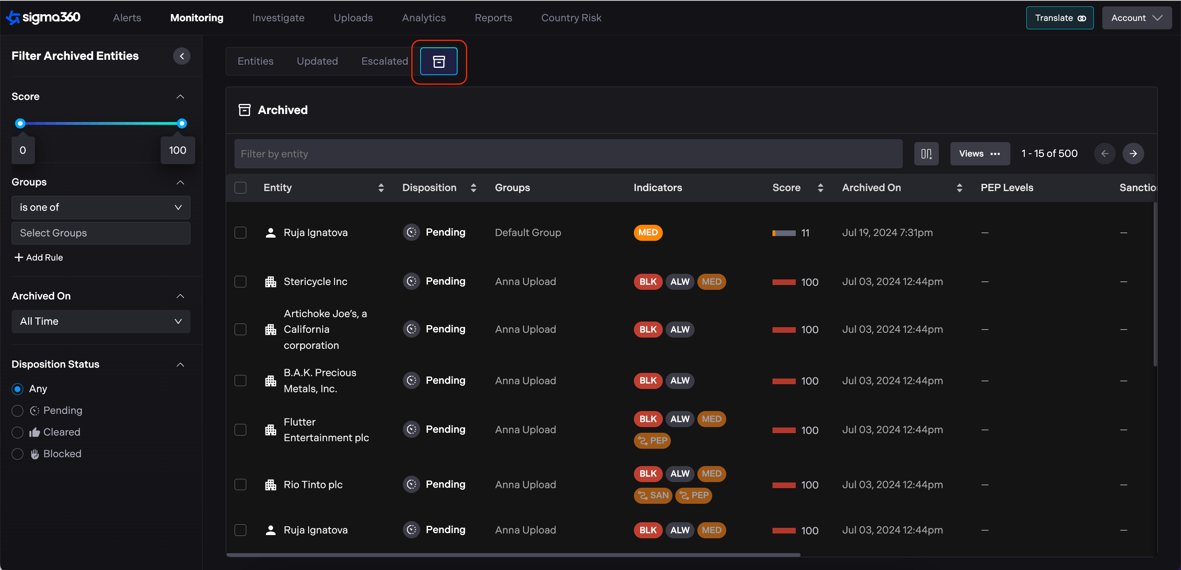Click the Score slider maximum handle
This screenshot has width=1181, height=570.
pyautogui.click(x=182, y=123)
